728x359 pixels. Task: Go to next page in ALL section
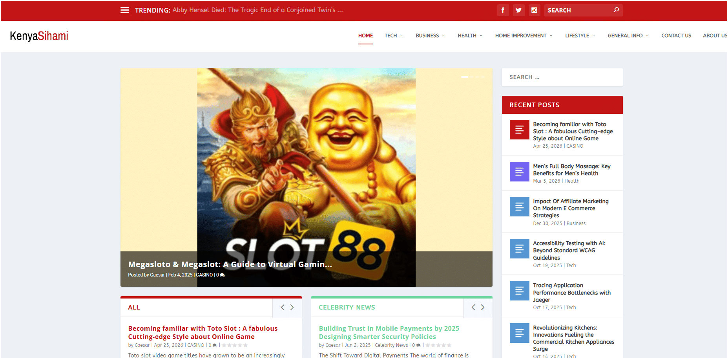coord(292,308)
